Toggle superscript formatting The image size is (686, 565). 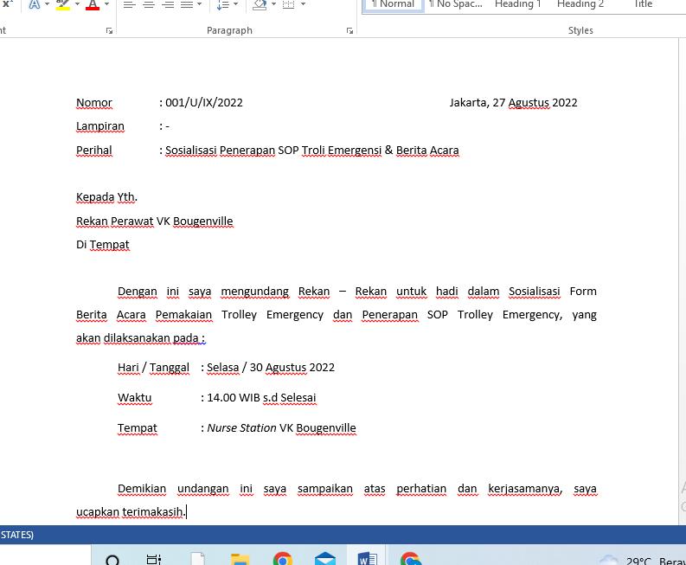point(8,3)
